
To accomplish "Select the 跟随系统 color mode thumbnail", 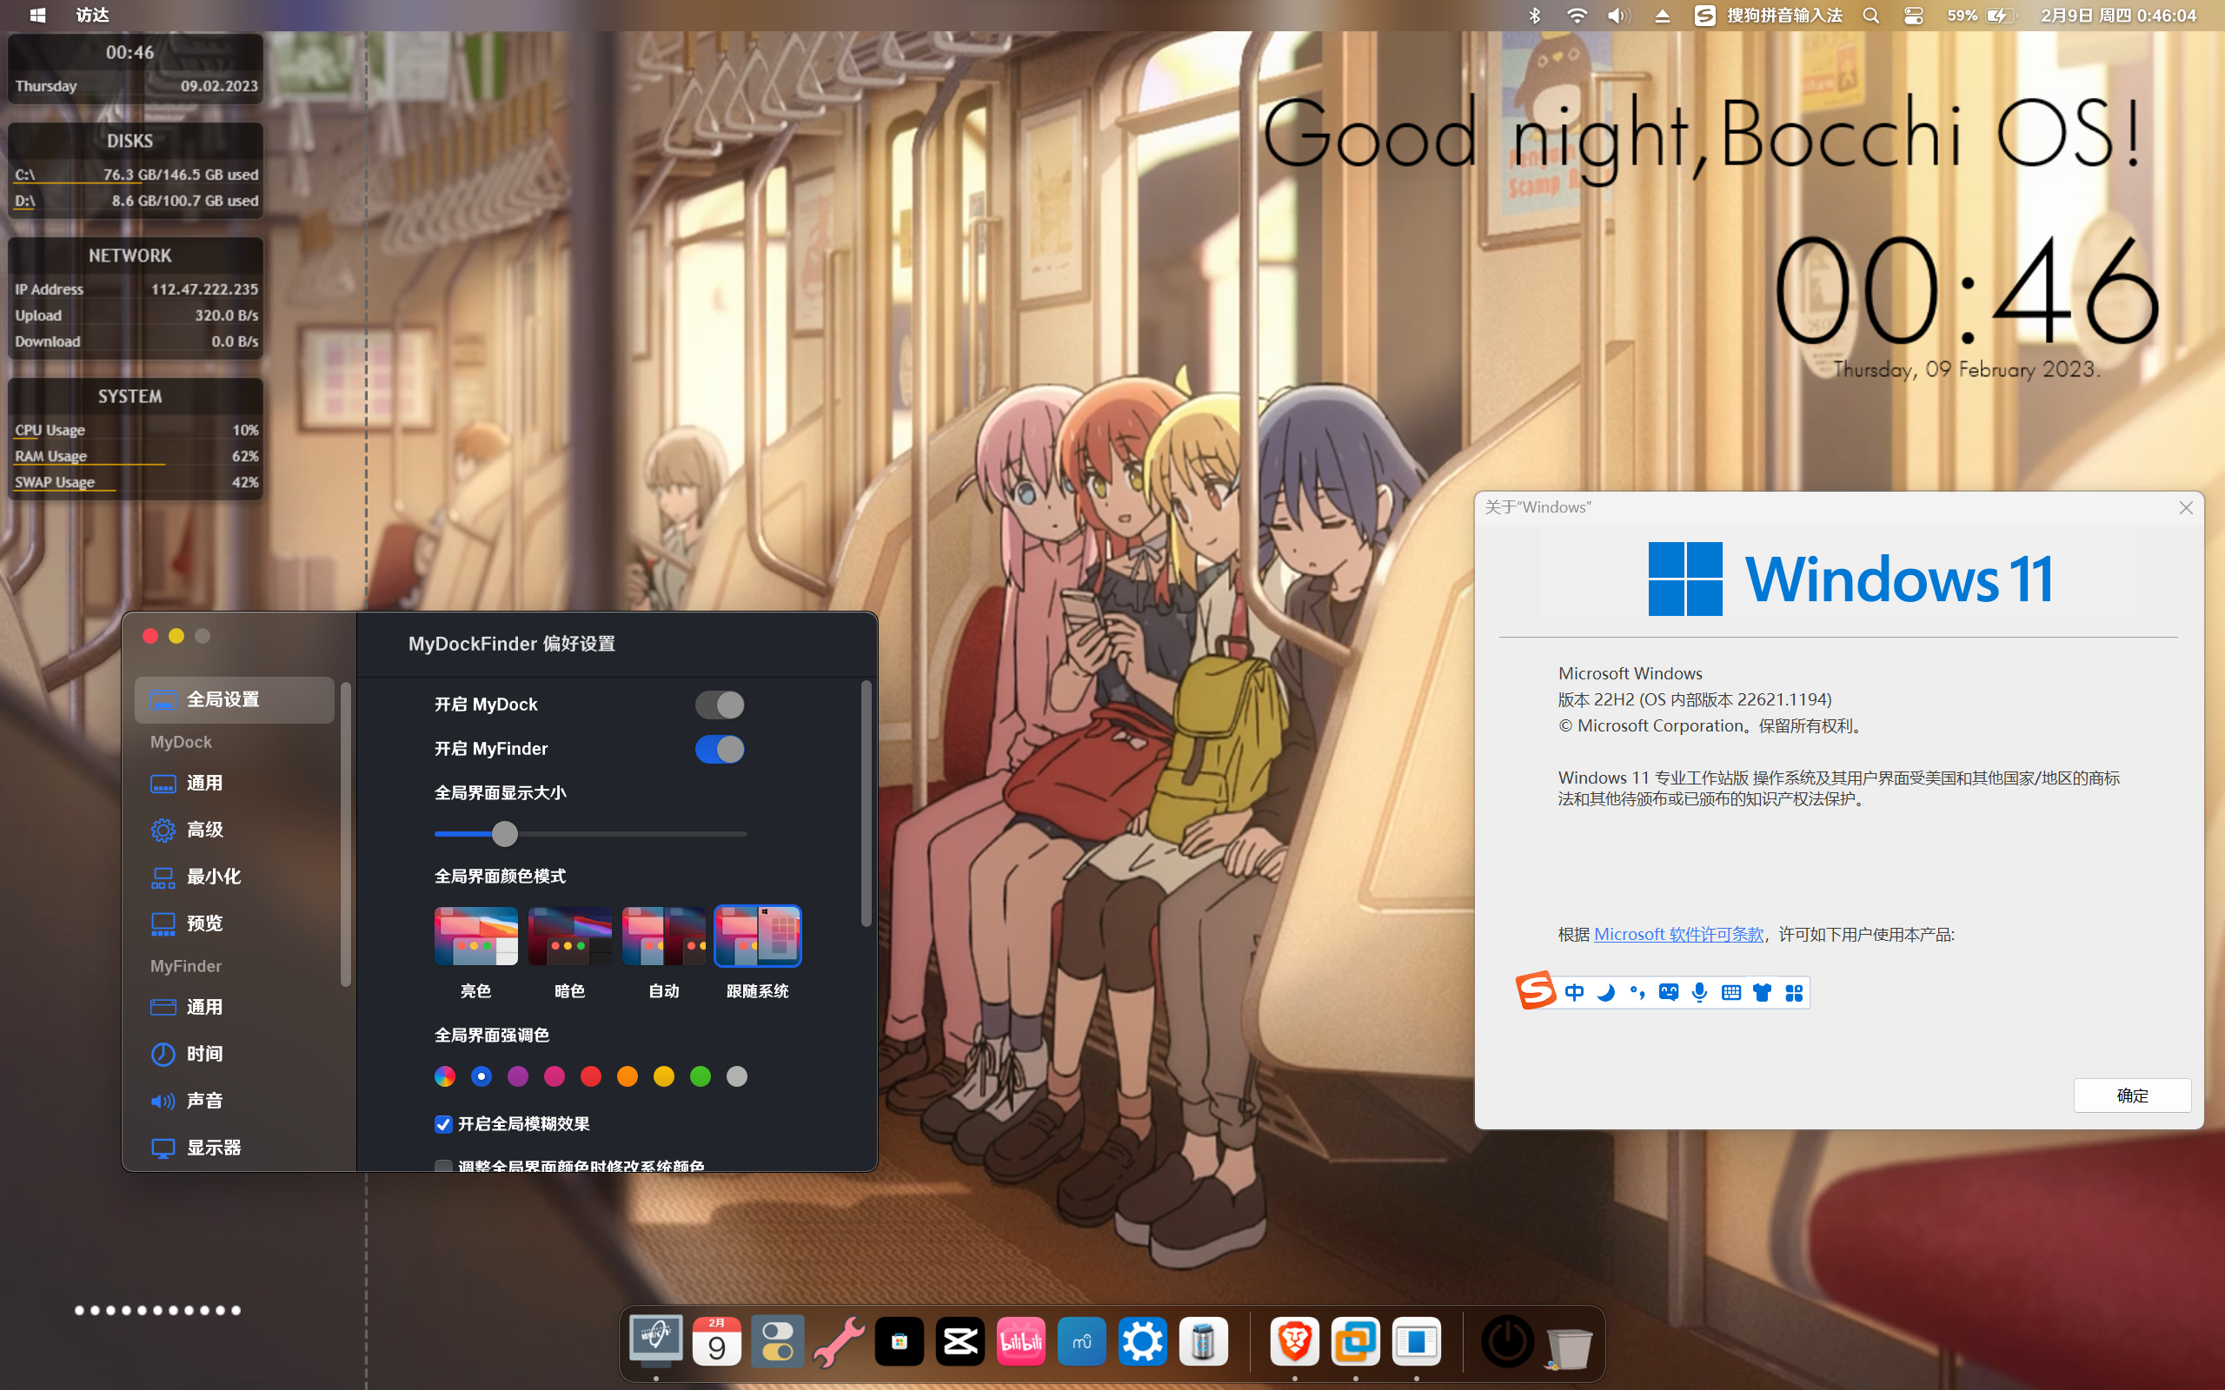I will [758, 936].
